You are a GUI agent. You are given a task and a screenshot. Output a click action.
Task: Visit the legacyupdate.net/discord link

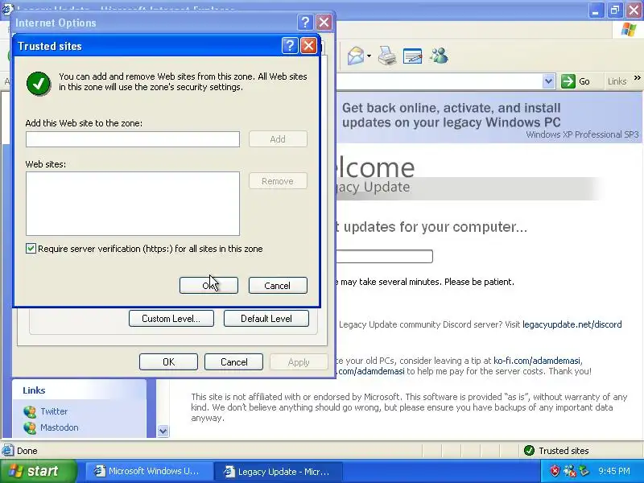coord(572,324)
